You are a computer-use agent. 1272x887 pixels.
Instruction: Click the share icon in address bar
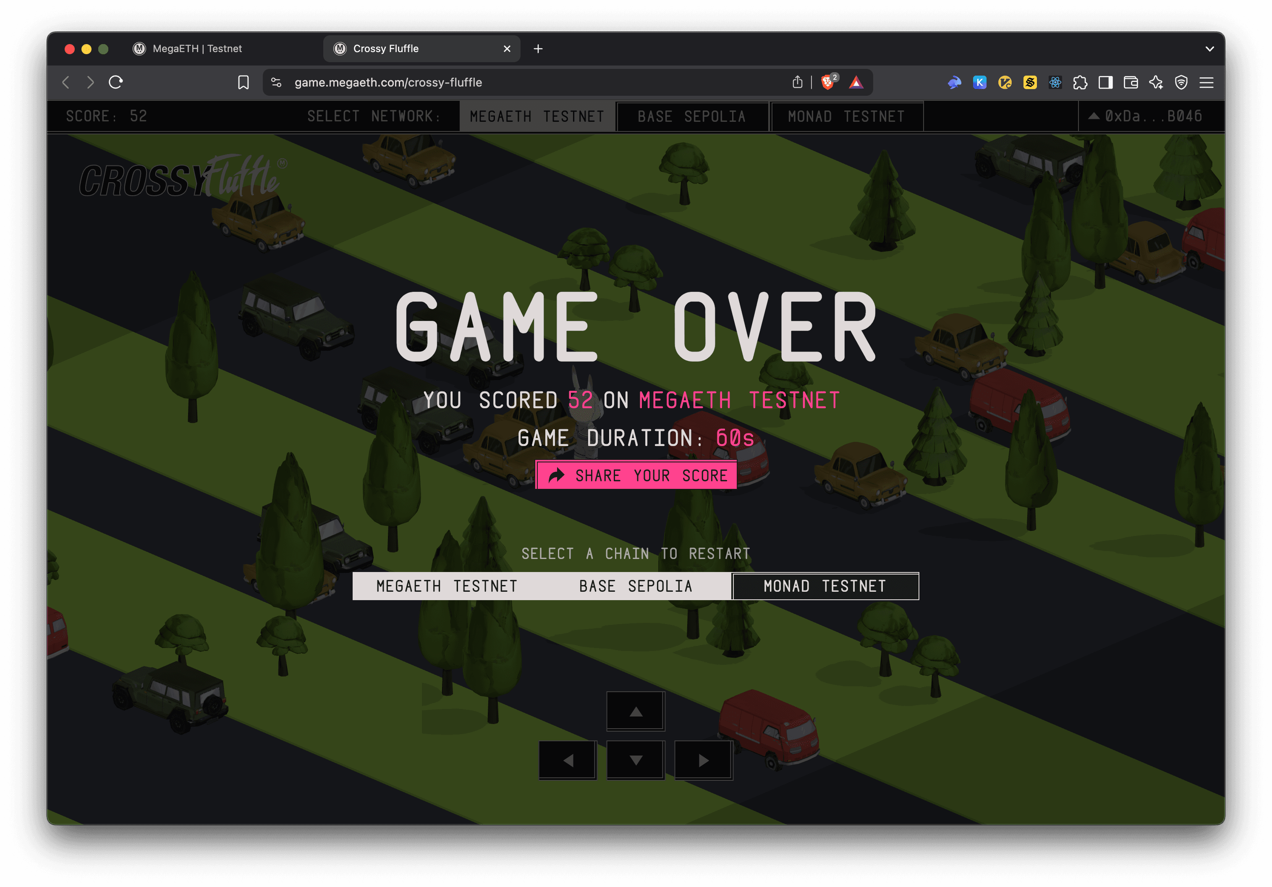tap(797, 83)
